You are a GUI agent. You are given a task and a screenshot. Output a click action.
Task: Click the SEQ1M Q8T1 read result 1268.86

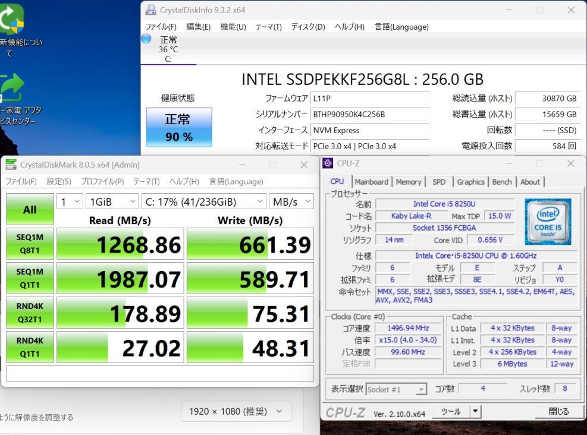(120, 244)
